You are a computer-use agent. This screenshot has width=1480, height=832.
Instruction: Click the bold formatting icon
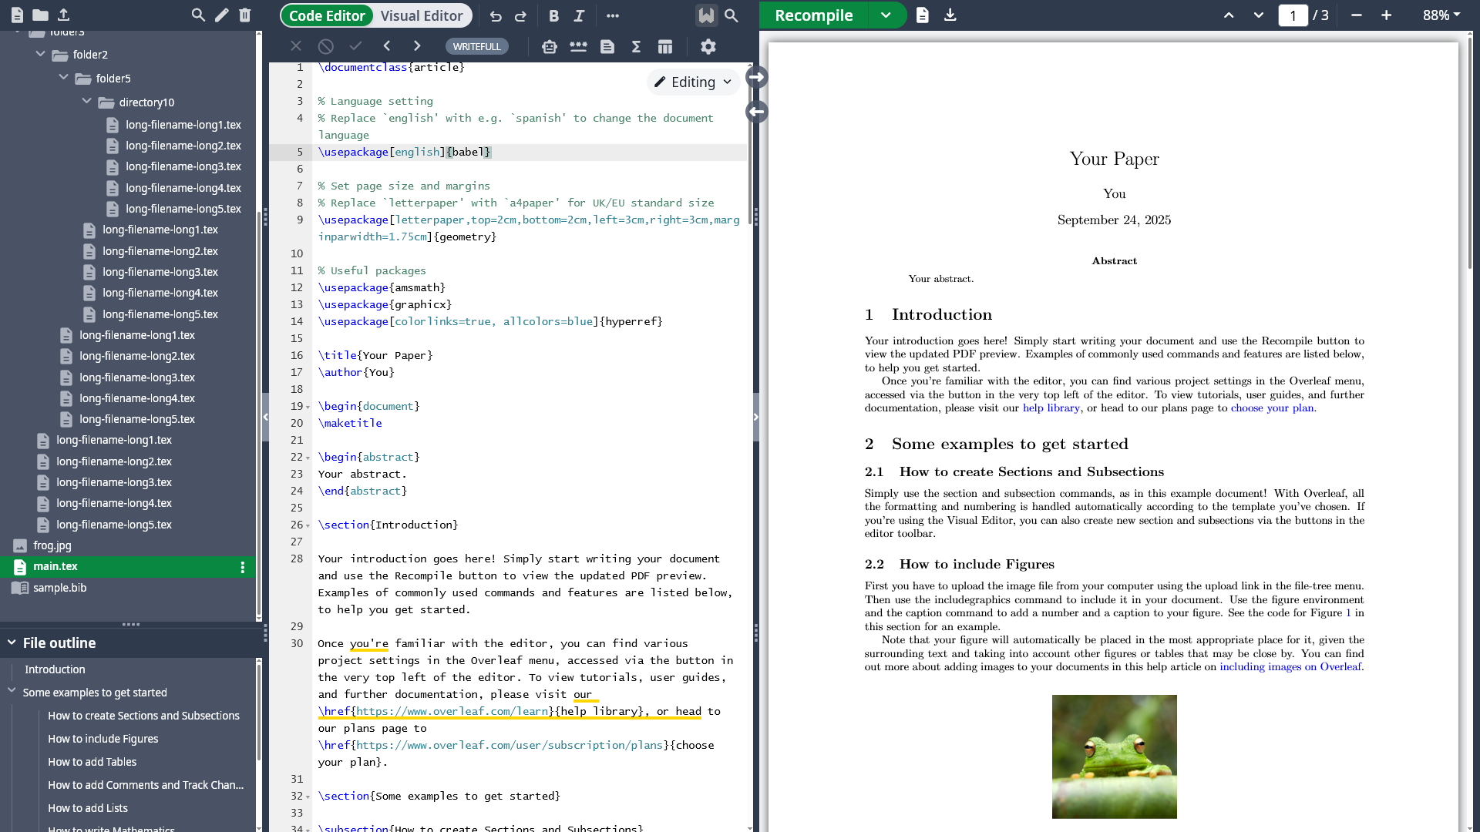553,15
